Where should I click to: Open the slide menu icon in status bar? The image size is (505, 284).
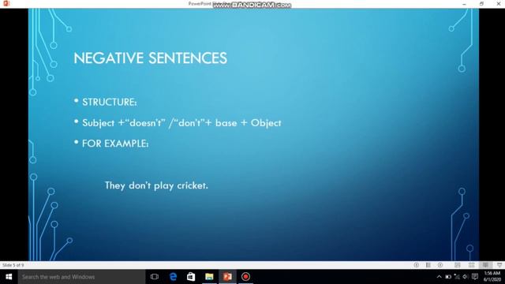click(x=428, y=265)
